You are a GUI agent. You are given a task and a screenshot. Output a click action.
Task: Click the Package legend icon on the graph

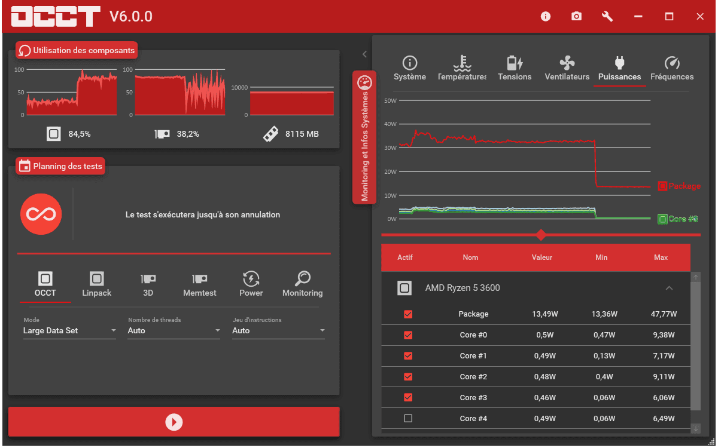coord(662,186)
